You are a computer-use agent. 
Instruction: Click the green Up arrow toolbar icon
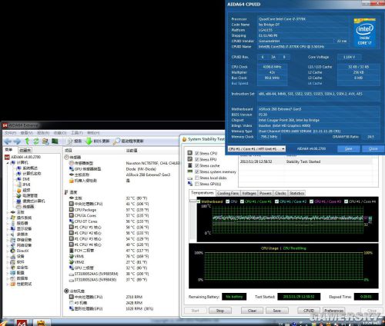click(27, 141)
